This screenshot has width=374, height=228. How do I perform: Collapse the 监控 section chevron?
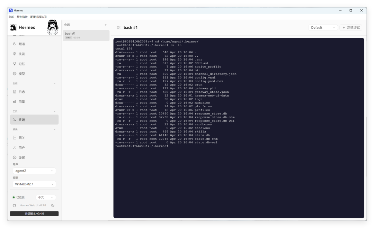pos(54,84)
